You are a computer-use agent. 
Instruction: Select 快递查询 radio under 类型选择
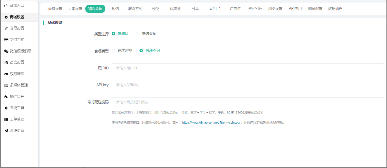138,33
